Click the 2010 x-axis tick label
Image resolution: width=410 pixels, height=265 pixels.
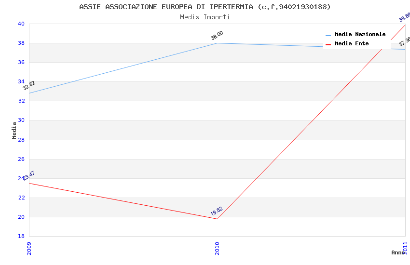click(x=217, y=247)
